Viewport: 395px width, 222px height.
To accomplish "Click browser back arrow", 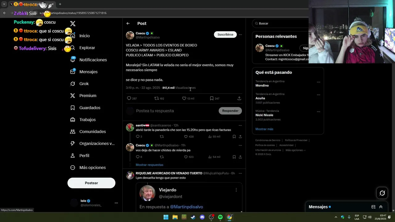I will (4, 13).
